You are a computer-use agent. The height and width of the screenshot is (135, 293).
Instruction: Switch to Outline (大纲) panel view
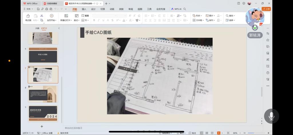point(37,28)
